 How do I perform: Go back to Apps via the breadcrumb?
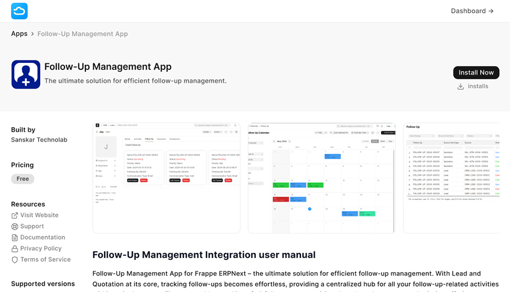(x=19, y=34)
